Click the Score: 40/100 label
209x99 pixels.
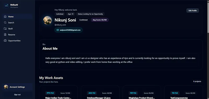click(x=107, y=93)
